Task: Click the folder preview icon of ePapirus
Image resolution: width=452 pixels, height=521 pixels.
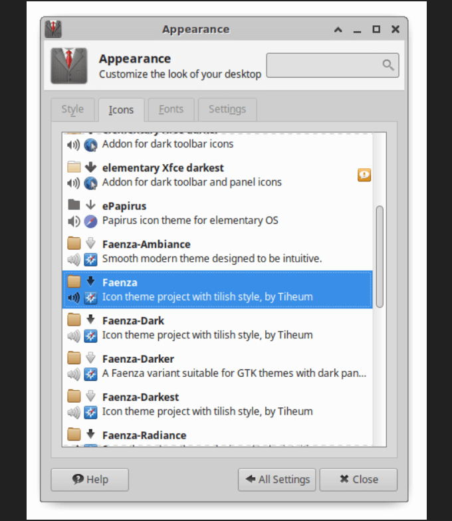Action: pyautogui.click(x=74, y=205)
